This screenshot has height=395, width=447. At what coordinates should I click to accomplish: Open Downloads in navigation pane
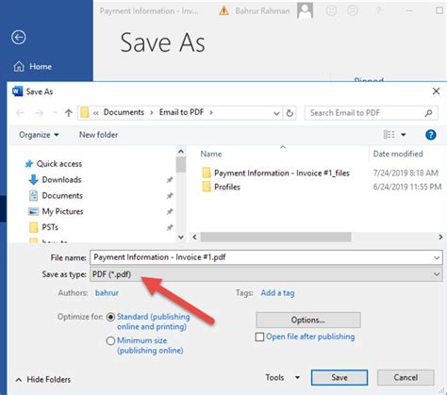pyautogui.click(x=55, y=180)
